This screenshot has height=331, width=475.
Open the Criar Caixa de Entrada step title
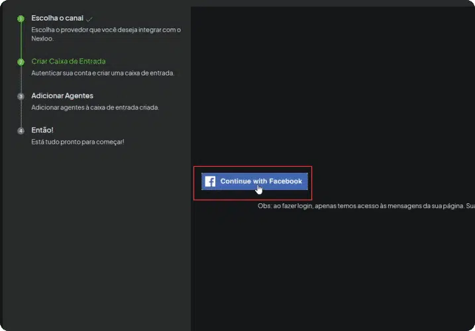tap(68, 61)
